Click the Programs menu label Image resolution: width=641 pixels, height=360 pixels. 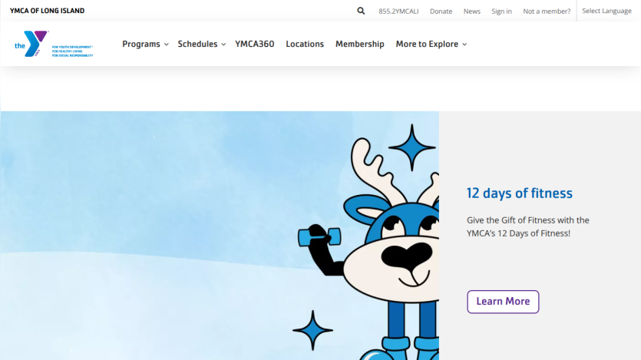[141, 44]
